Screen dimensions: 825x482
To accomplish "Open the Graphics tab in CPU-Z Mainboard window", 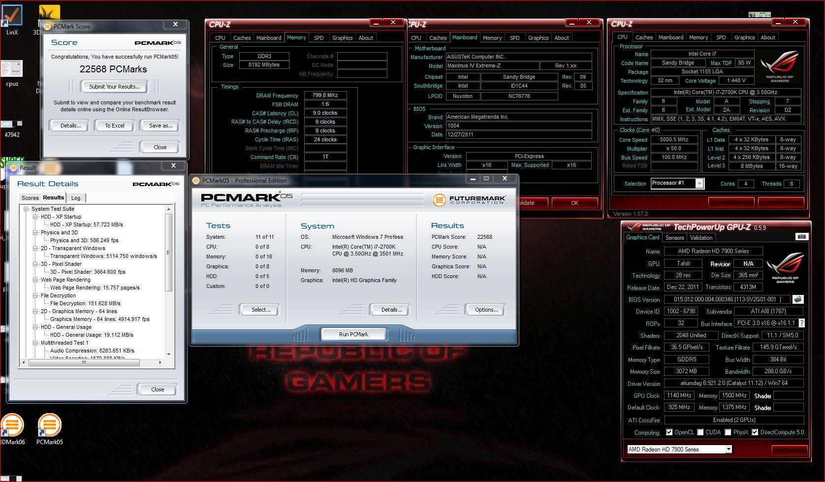I will tap(538, 38).
